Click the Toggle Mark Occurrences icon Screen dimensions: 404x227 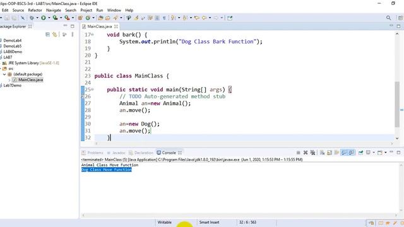[x=136, y=18]
